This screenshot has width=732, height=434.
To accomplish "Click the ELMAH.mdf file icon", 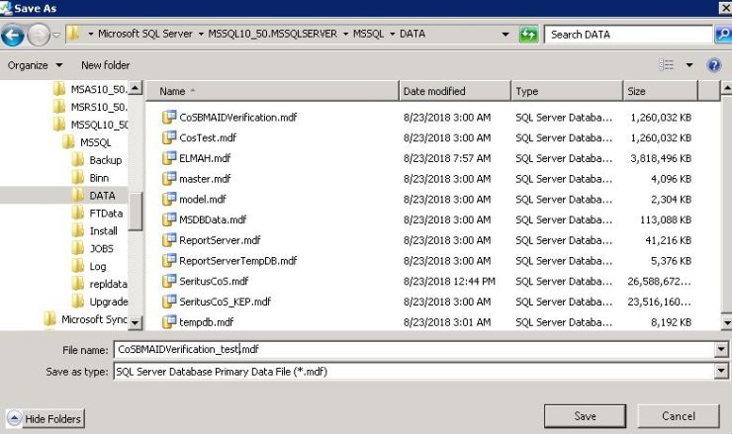I will click(169, 158).
